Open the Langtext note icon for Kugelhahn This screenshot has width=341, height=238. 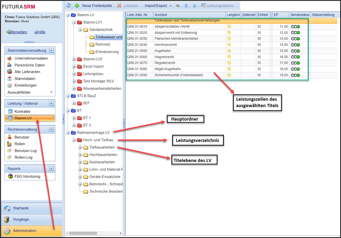pos(229,51)
